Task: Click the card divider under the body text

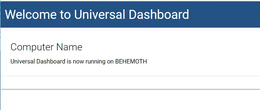Action: [x=130, y=76]
